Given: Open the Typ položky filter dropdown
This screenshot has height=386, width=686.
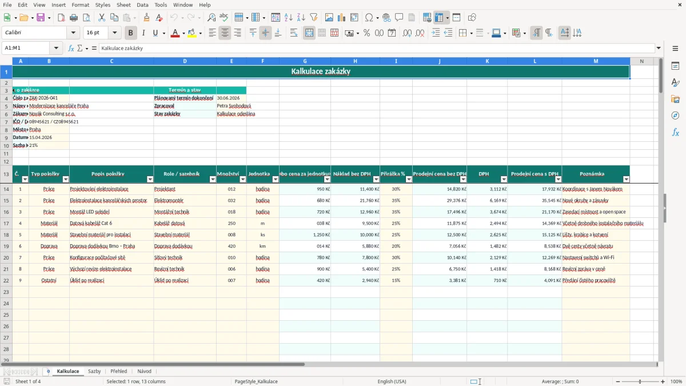Looking at the screenshot, I should 65,180.
